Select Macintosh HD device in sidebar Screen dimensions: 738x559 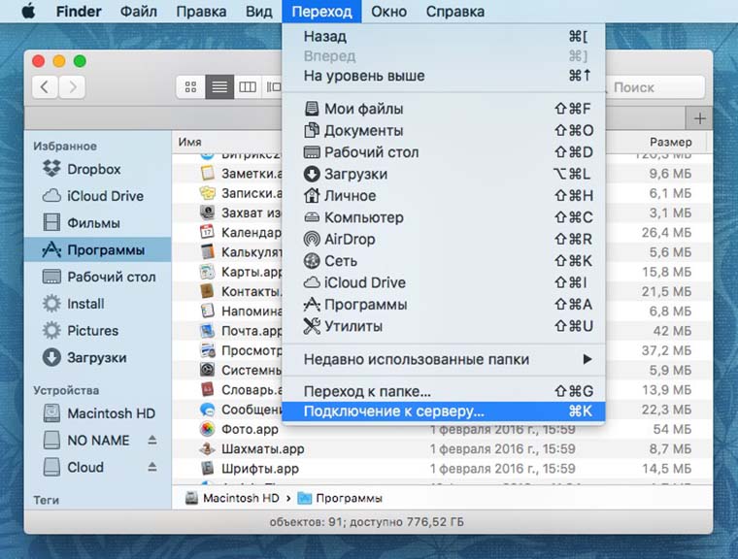pos(98,413)
